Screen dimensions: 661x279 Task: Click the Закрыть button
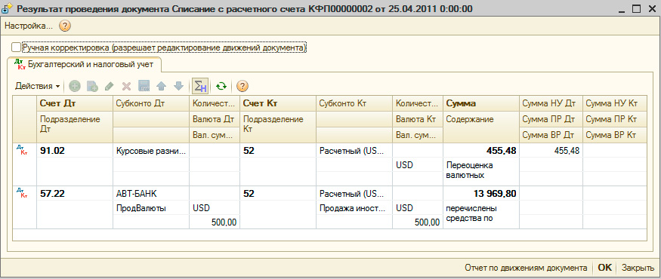pos(638,268)
